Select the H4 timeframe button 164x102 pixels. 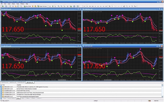click(98, 6)
